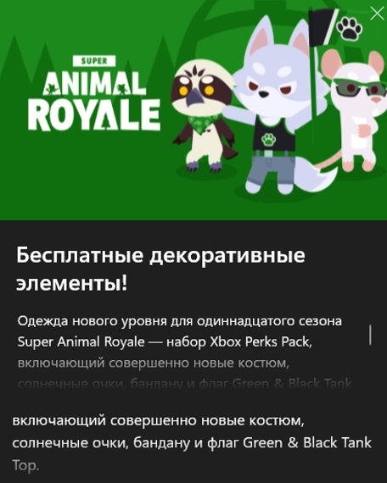Screen dimensions: 387x483
Task: Click the white paw print icon beside flag
Action: (349, 28)
